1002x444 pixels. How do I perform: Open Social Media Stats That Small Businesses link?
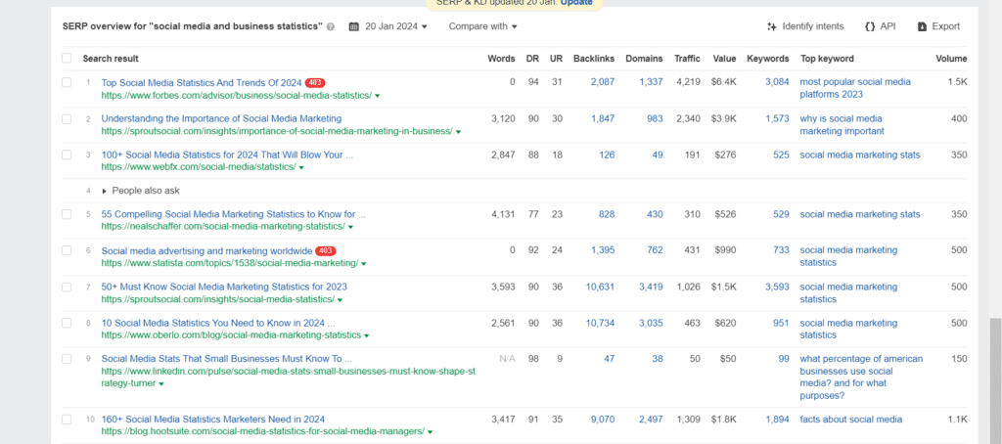point(226,359)
